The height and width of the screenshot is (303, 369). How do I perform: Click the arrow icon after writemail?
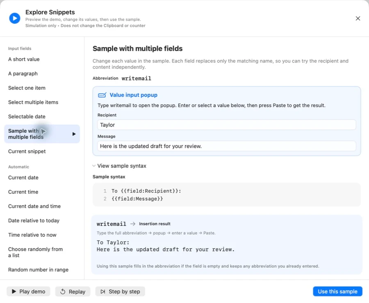tap(133, 224)
